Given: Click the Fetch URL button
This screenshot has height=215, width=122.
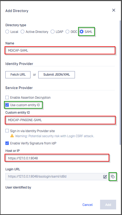Looking at the screenshot, I should tap(18, 75).
